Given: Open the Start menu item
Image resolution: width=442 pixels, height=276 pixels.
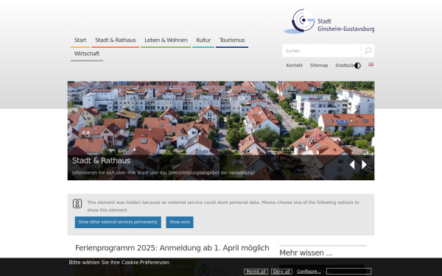Looking at the screenshot, I should point(80,40).
